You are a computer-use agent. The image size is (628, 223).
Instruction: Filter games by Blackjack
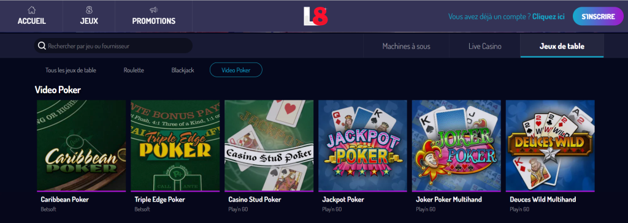pos(183,70)
